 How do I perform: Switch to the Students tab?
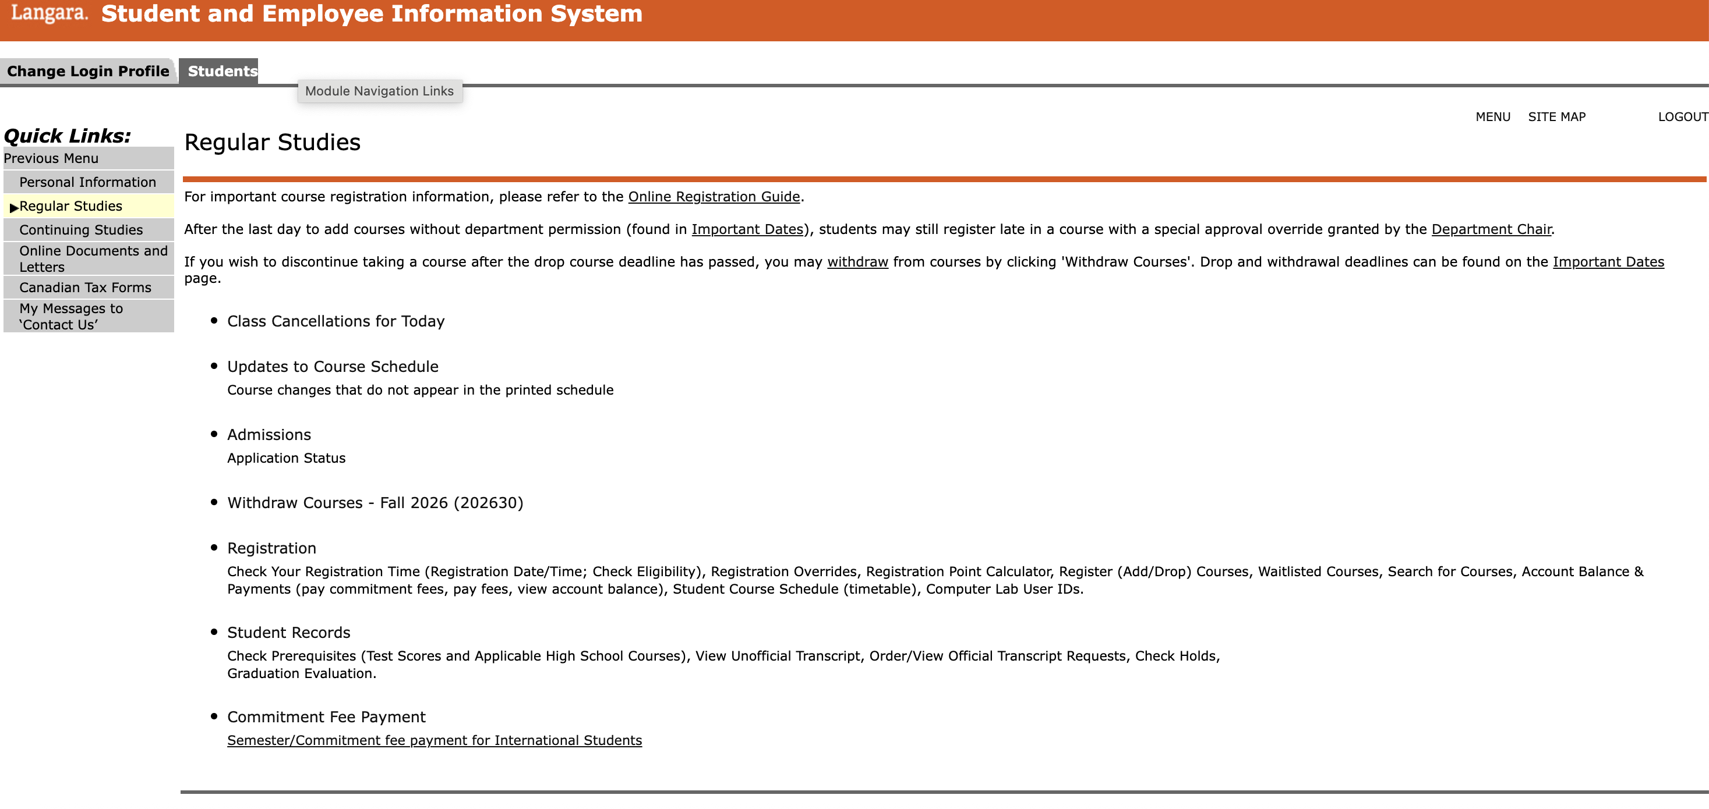[x=219, y=71]
